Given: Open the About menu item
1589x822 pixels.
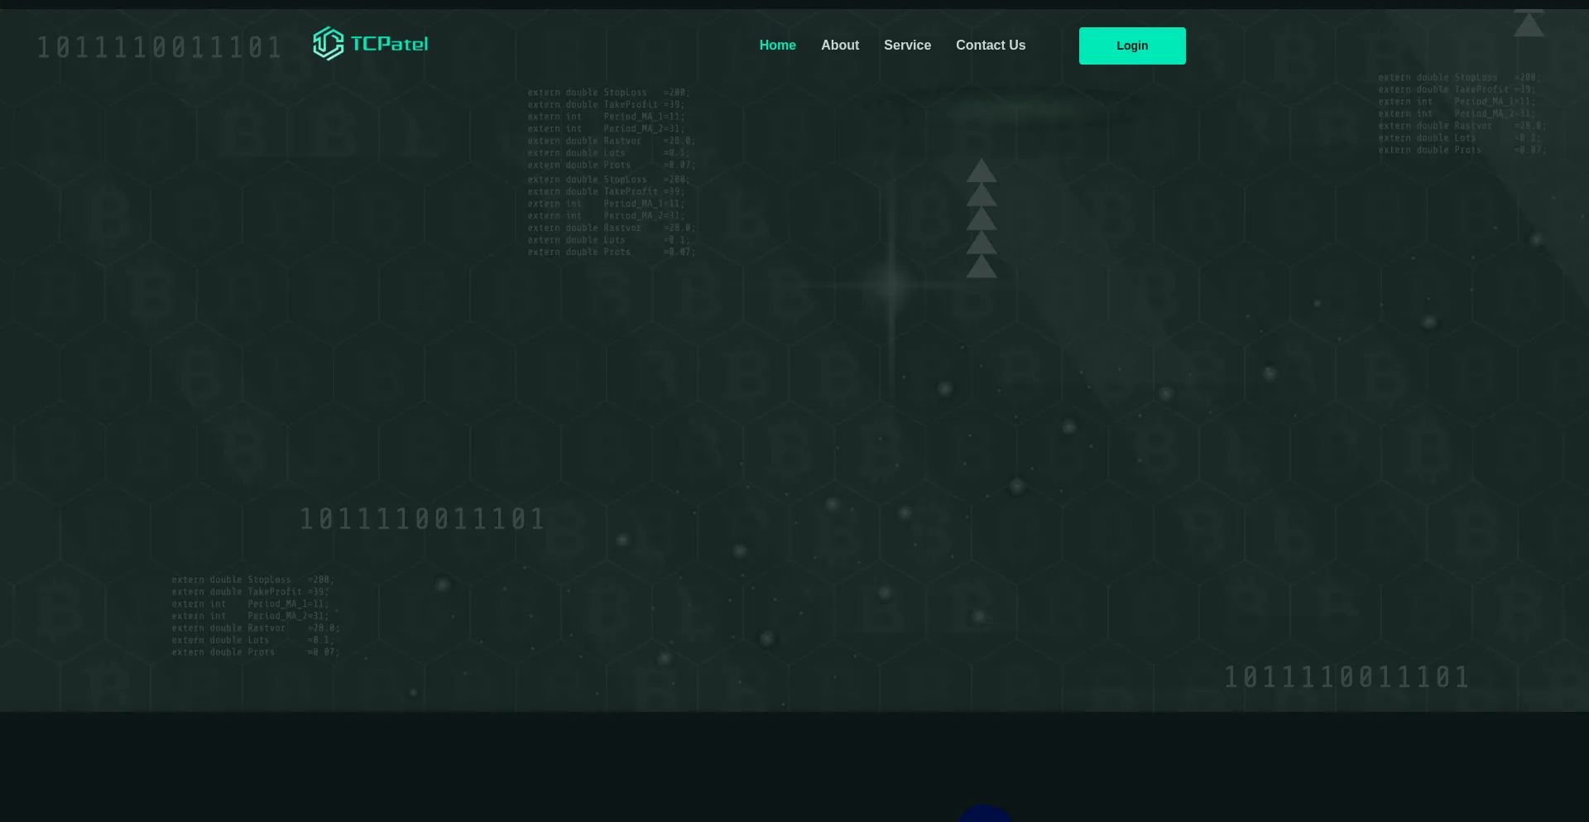Looking at the screenshot, I should (839, 46).
